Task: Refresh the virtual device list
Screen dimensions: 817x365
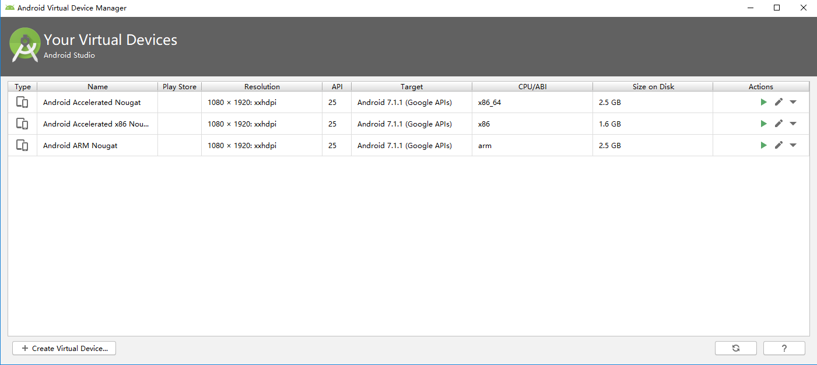Action: click(736, 348)
